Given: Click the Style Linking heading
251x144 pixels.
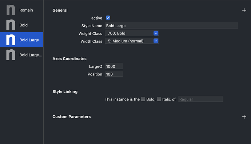Looking at the screenshot, I should pos(65,92).
